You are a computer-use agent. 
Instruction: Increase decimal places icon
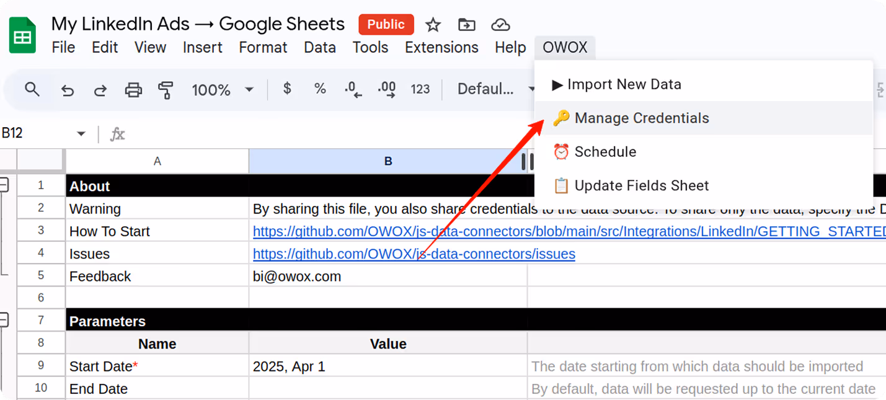387,89
